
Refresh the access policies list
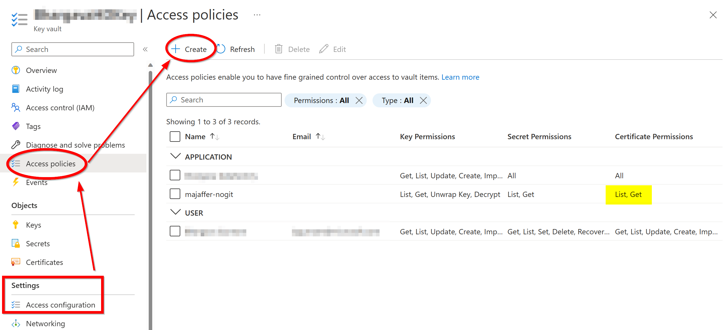(x=242, y=49)
